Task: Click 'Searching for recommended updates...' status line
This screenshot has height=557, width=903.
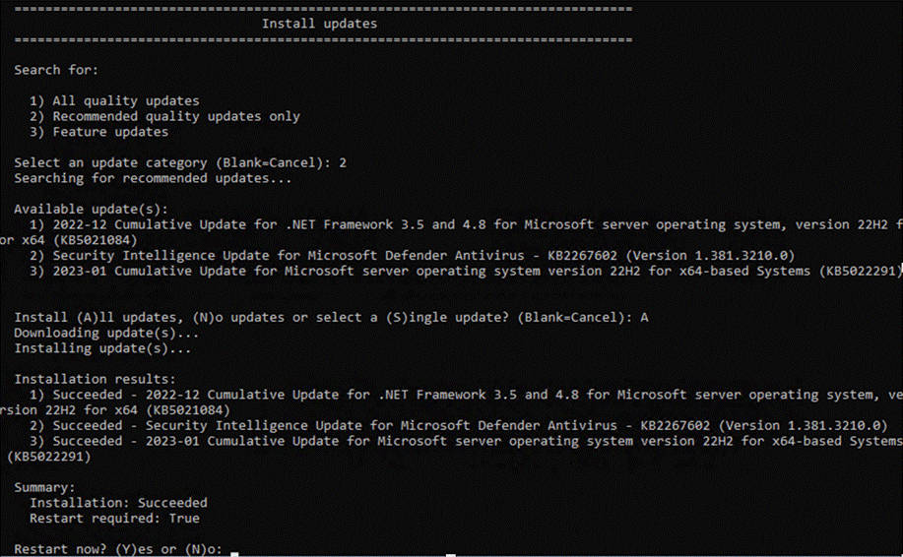Action: pyautogui.click(x=153, y=178)
